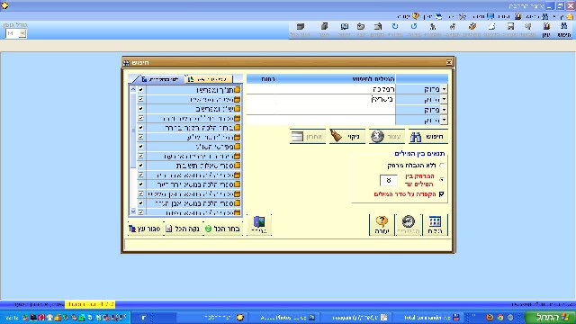Click the second search word input row

(x=321, y=100)
